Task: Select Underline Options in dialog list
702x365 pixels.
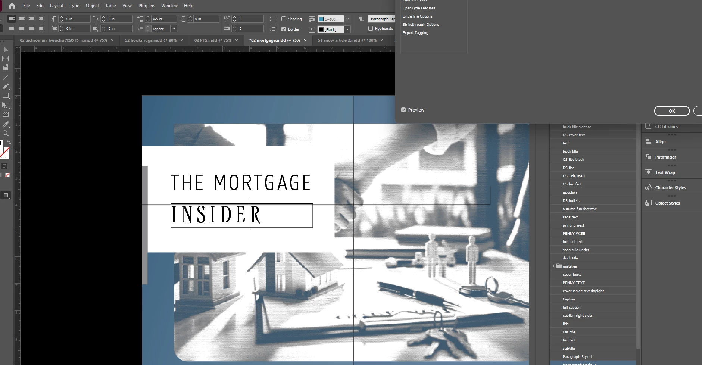Action: click(x=417, y=16)
